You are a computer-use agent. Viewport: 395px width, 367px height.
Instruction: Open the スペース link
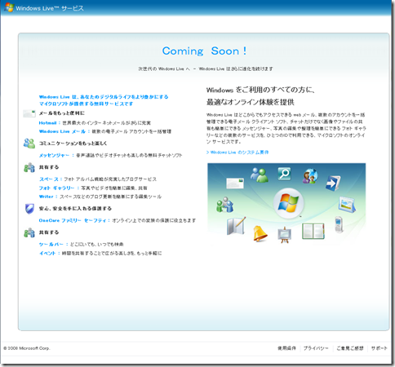coord(49,179)
